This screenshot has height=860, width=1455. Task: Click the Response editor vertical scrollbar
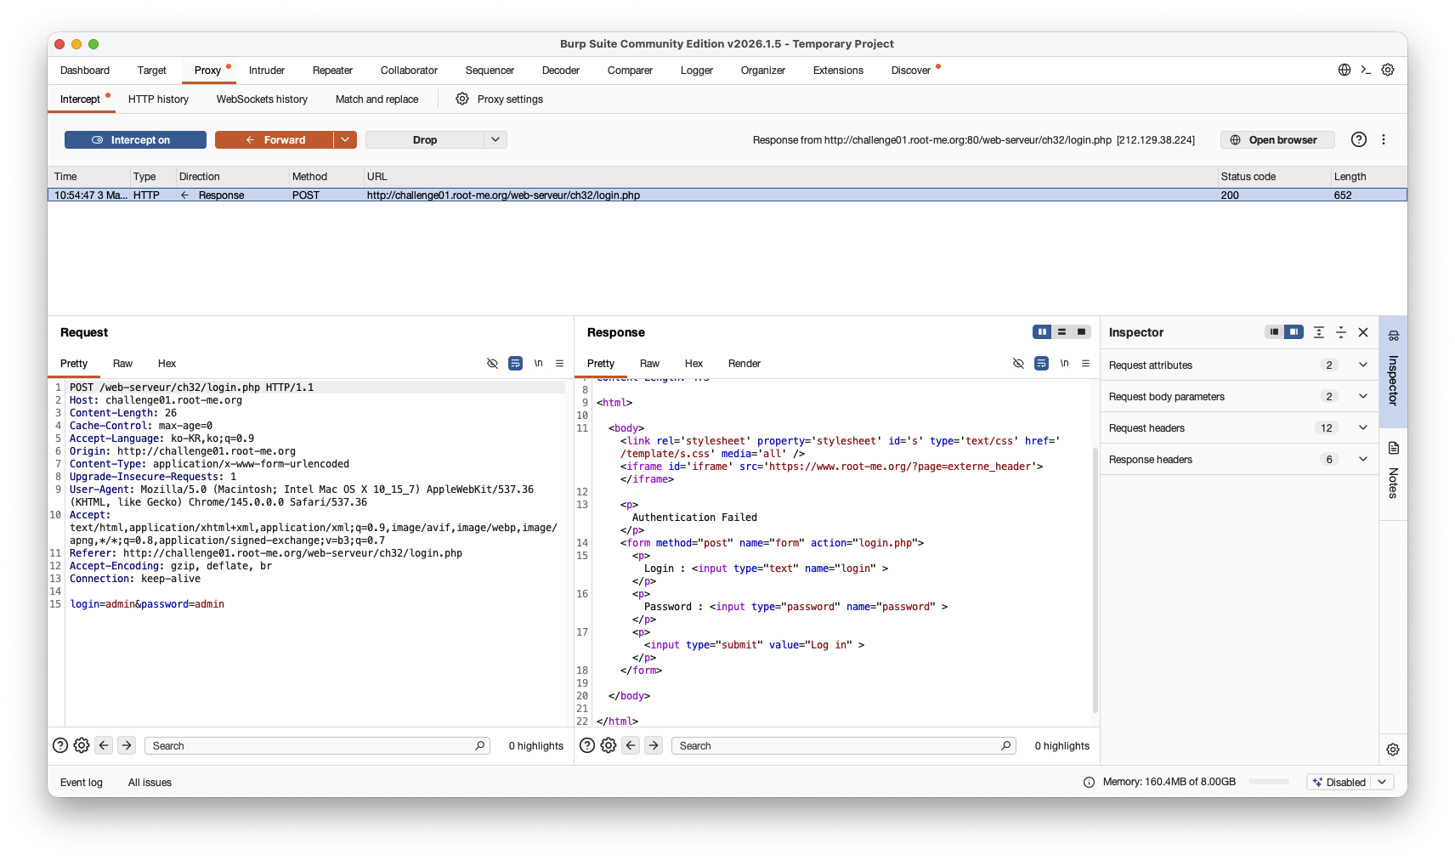coord(1095,580)
